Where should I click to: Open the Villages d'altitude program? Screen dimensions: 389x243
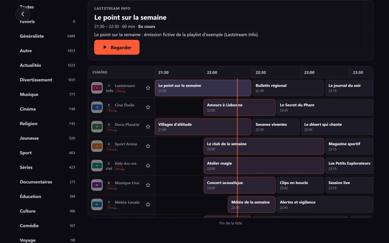203,127
